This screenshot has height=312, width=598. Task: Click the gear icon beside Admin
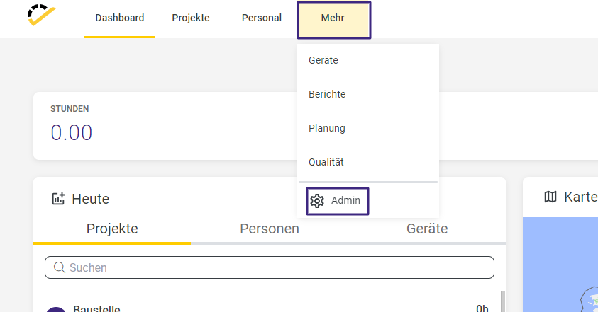(x=317, y=201)
